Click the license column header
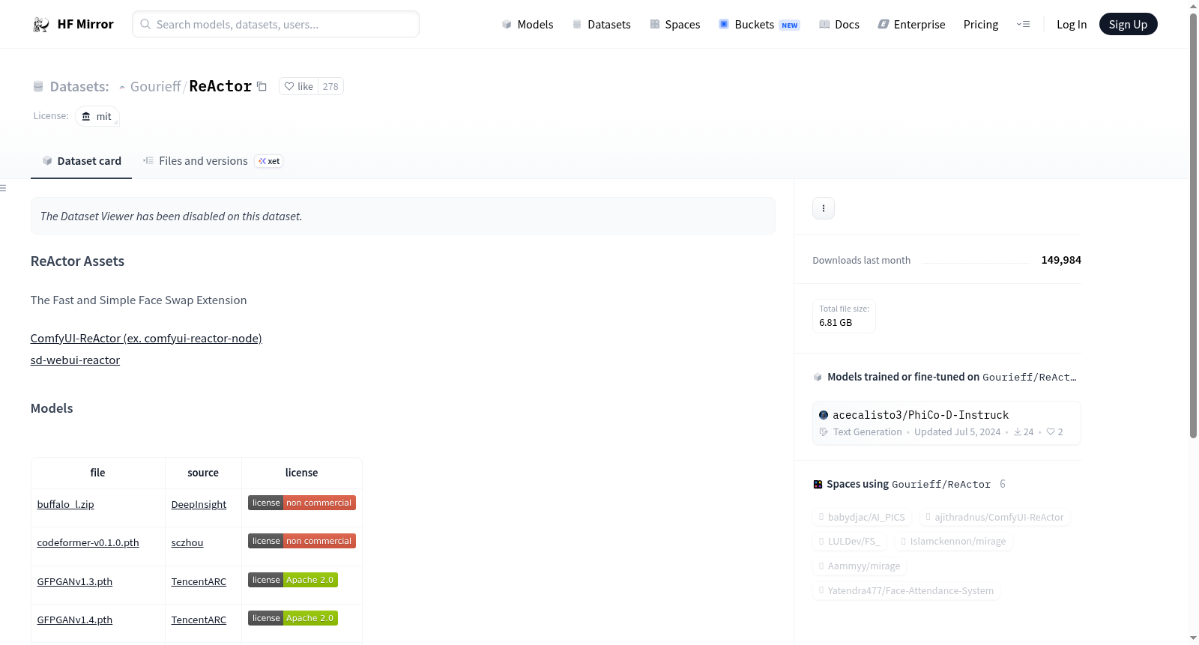This screenshot has height=645, width=1199. coord(302,473)
